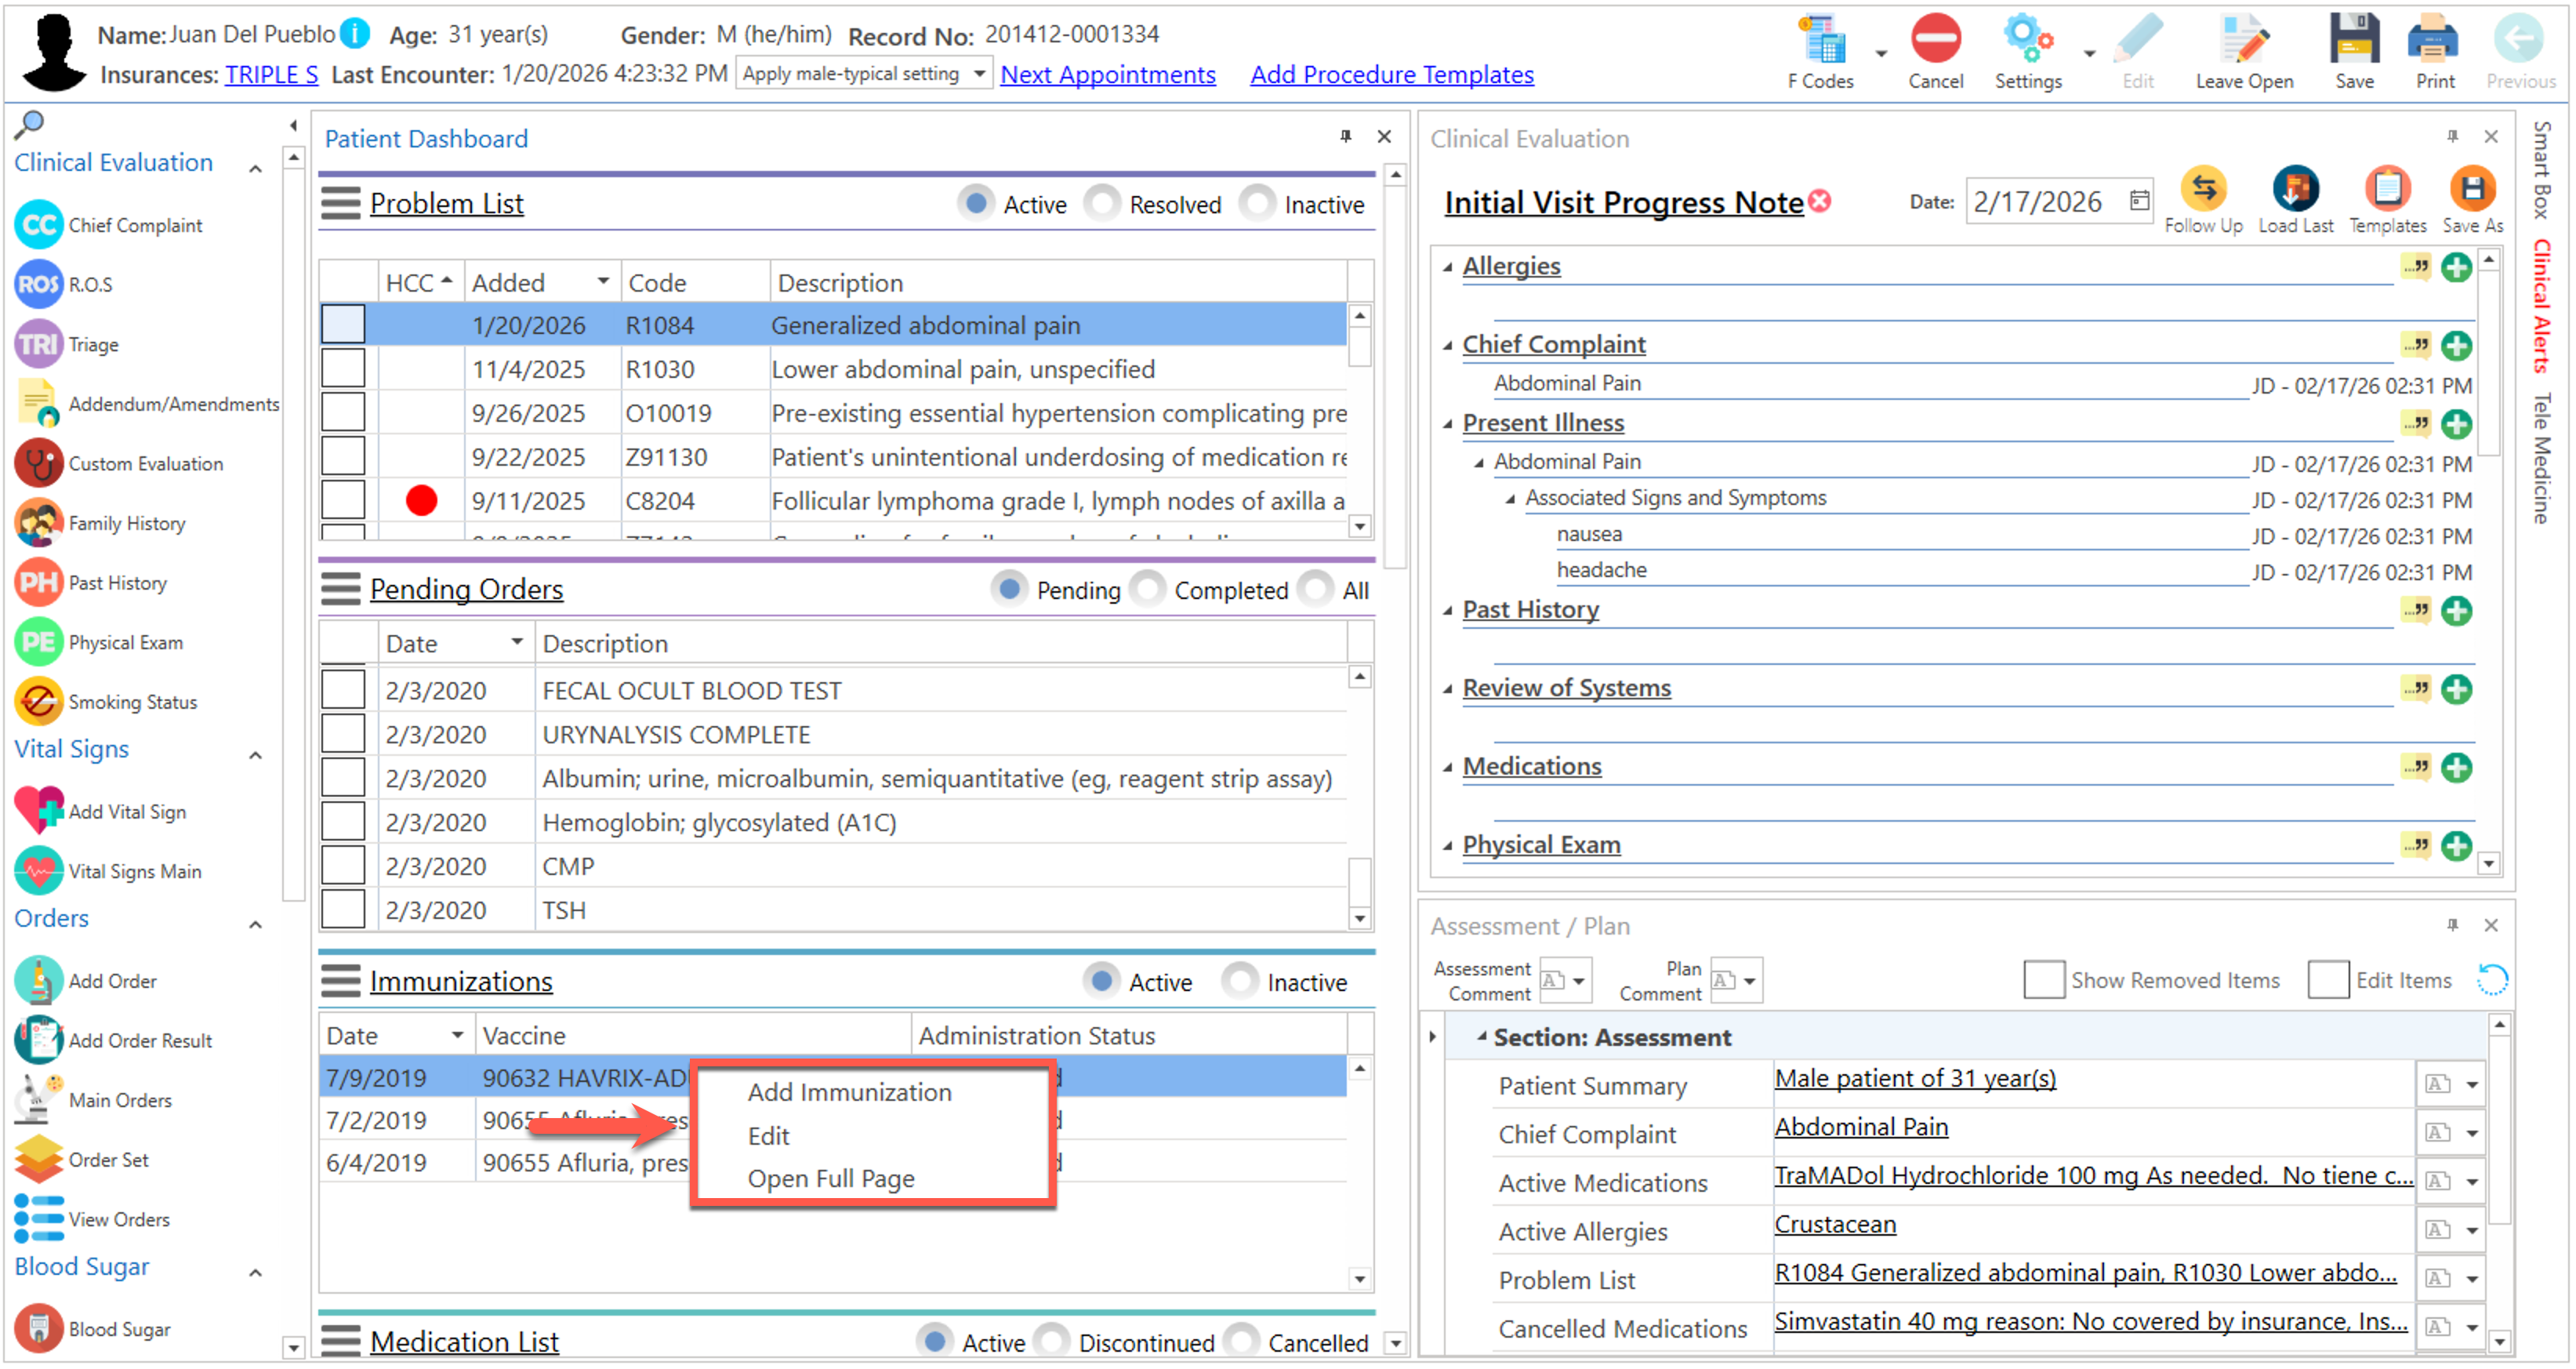The image size is (2576, 1369).
Task: Click the Add Procedure Templates link
Action: pyautogui.click(x=1391, y=74)
